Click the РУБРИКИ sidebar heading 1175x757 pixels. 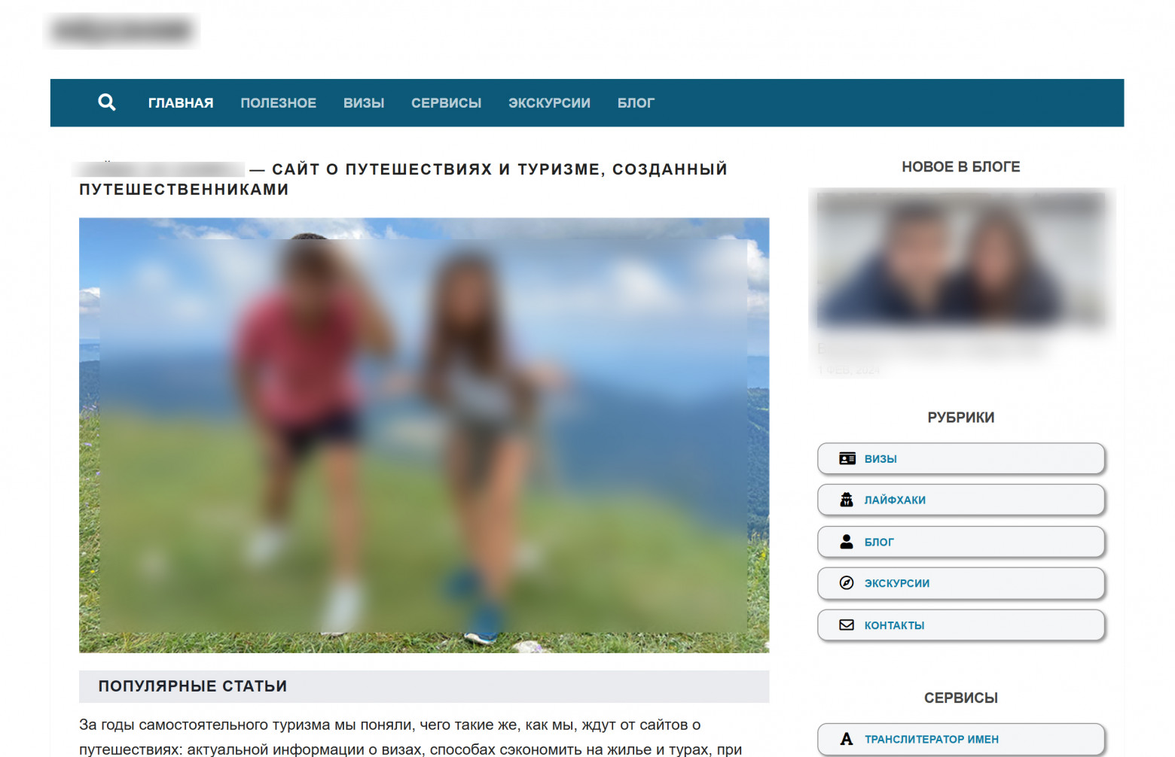coord(961,418)
